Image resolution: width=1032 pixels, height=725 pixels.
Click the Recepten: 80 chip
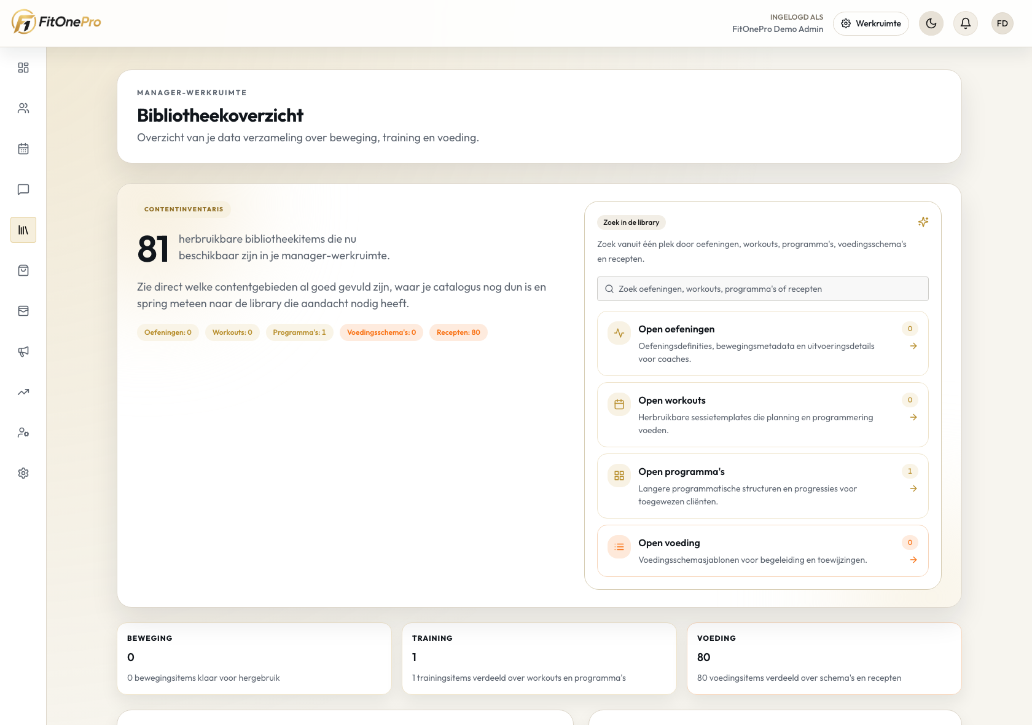(458, 332)
